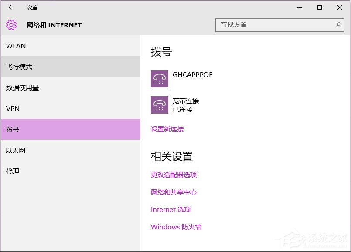This screenshot has height=252, width=351.
Task: Click the 宽带连接 connection phone icon
Action: tap(160, 105)
